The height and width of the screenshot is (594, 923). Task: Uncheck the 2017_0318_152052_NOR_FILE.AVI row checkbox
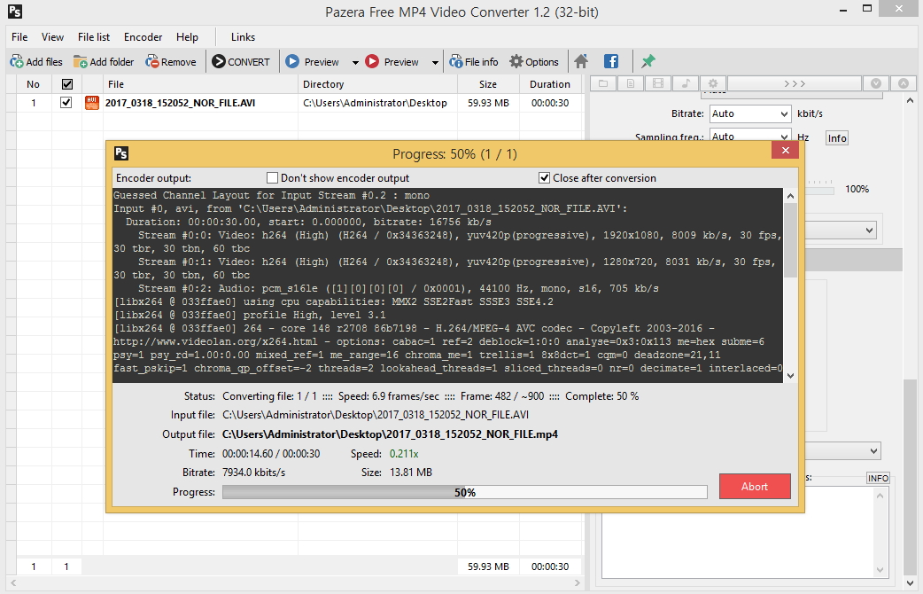[x=66, y=103]
